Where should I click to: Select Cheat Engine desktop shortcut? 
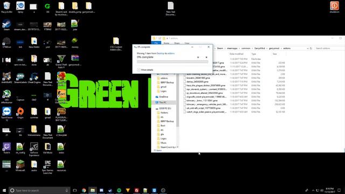pyautogui.click(x=34, y=78)
